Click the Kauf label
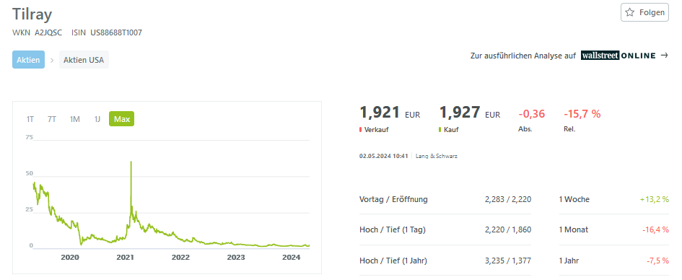The width and height of the screenshot is (682, 280). [452, 130]
